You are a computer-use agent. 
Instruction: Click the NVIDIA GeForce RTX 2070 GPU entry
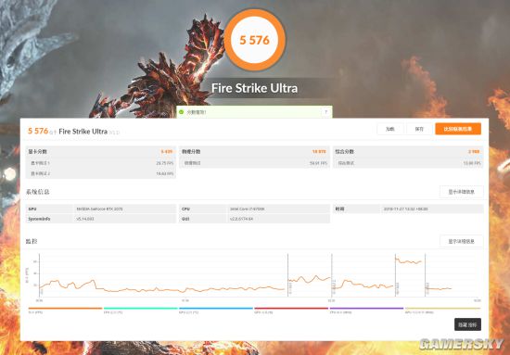[99, 209]
